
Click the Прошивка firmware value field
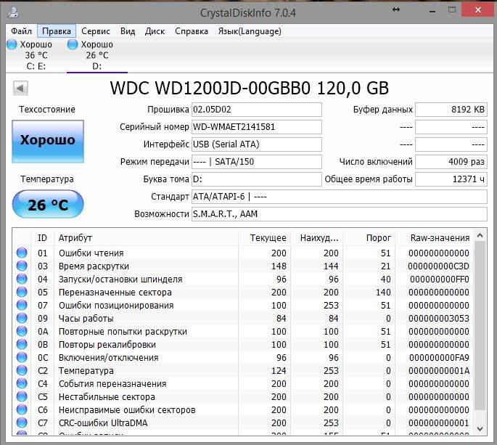256,110
